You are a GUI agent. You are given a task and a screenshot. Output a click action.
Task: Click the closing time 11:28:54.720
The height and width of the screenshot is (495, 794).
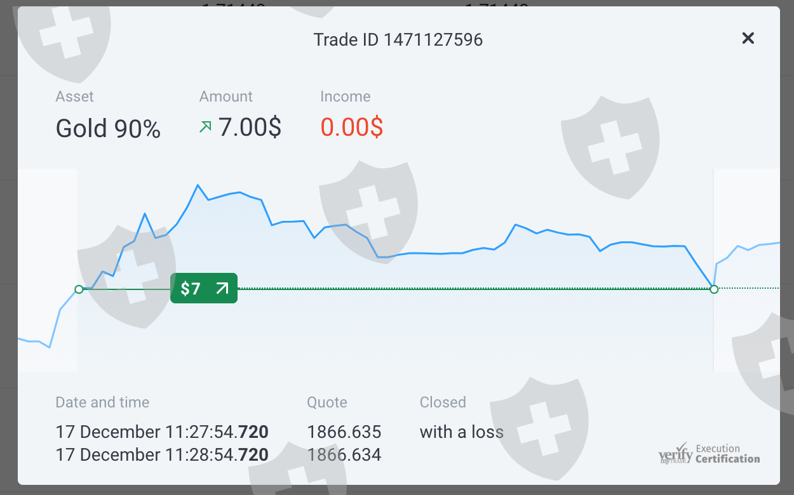pos(217,455)
